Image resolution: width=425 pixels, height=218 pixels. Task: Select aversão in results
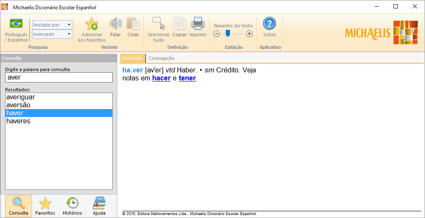coord(59,105)
